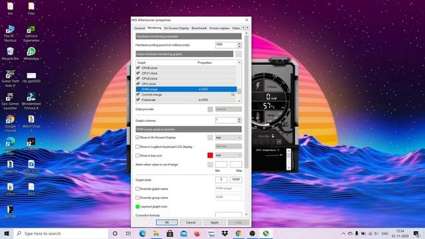Open This PC shortcut on desktop
This screenshot has width=425, height=239.
click(x=10, y=33)
